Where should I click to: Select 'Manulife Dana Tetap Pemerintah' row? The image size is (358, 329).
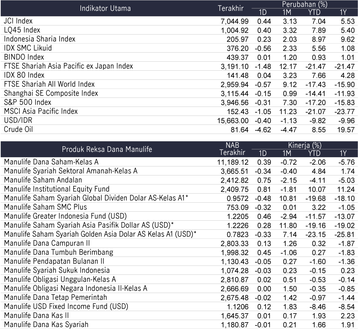(x=56, y=297)
